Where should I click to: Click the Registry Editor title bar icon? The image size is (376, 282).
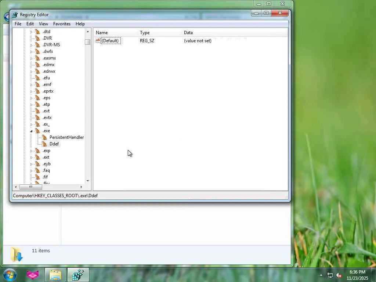pos(15,15)
